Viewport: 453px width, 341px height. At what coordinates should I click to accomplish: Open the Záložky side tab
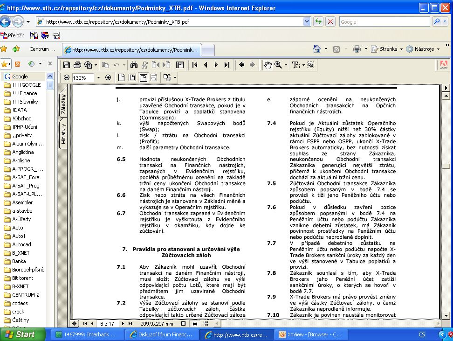click(63, 104)
